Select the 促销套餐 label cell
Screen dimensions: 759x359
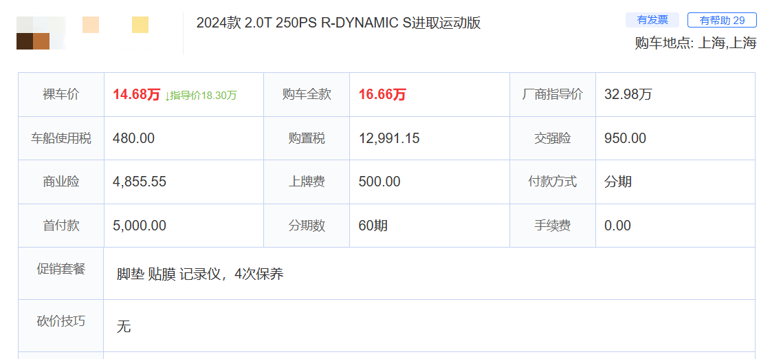[x=61, y=273]
